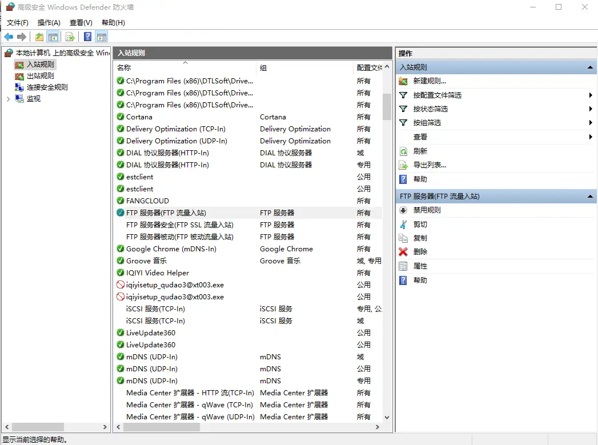Image resolution: width=598 pixels, height=445 pixels.
Task: Expand the 监视 tree node arrow
Action: point(9,99)
